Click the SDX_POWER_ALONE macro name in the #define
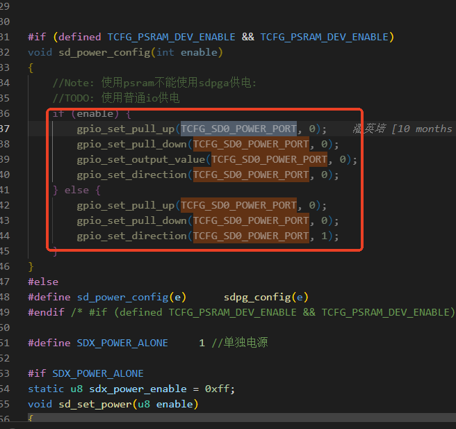 click(122, 343)
